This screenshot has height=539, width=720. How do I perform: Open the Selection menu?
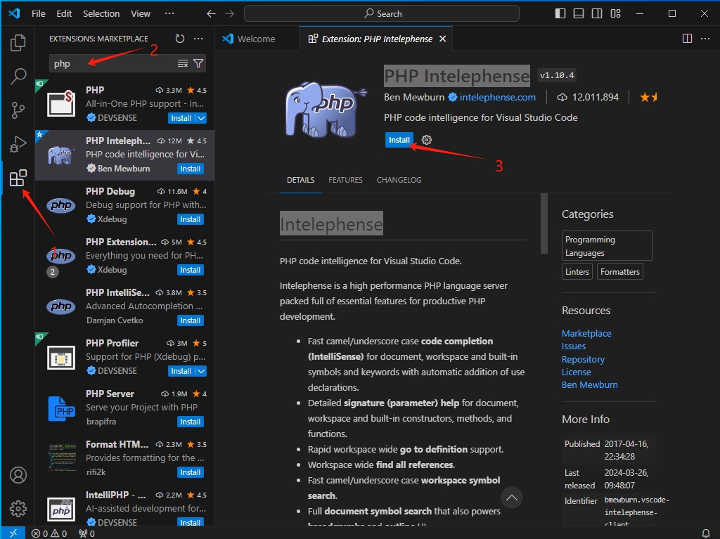coord(101,14)
